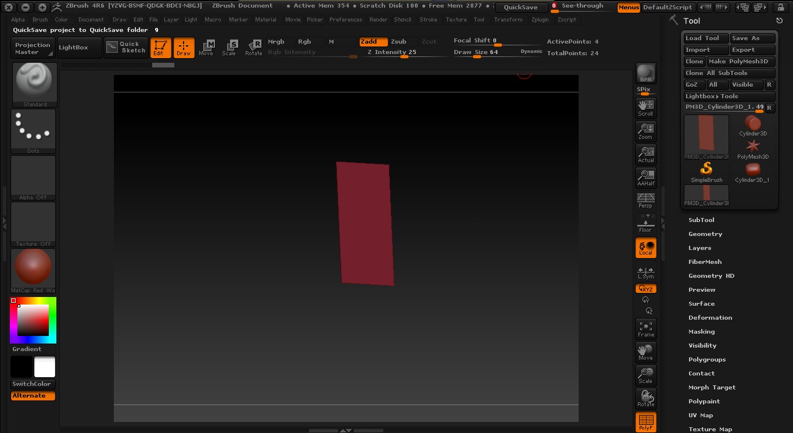
Task: Activate Move mode in top shelf
Action: tap(206, 48)
